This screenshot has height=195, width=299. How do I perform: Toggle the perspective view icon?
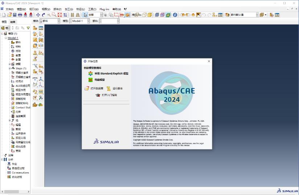click(78, 15)
